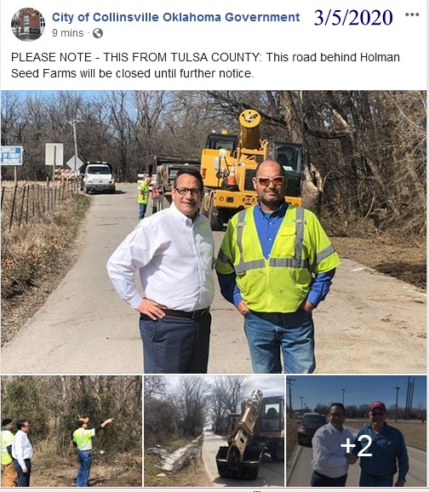Open thumbnail of worker pointing at trees
The image size is (429, 492).
pos(71,431)
